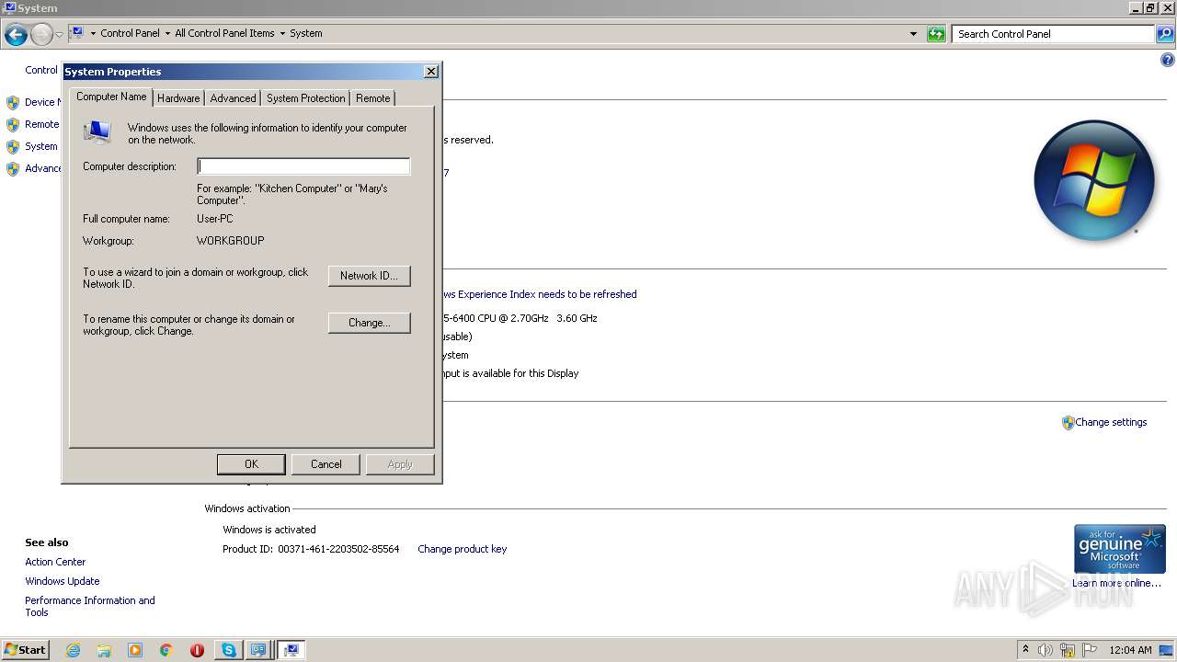Screen dimensions: 1177x662
Task: Click the Back navigation arrow
Action: pos(16,35)
